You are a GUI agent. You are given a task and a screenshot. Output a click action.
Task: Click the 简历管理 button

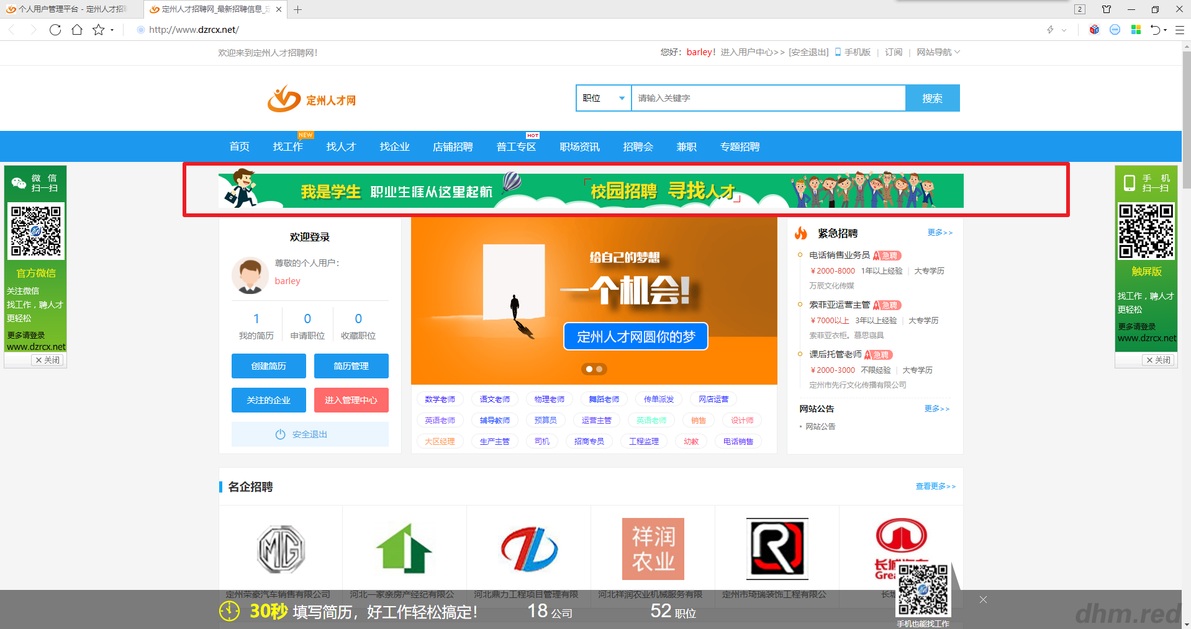tap(351, 366)
